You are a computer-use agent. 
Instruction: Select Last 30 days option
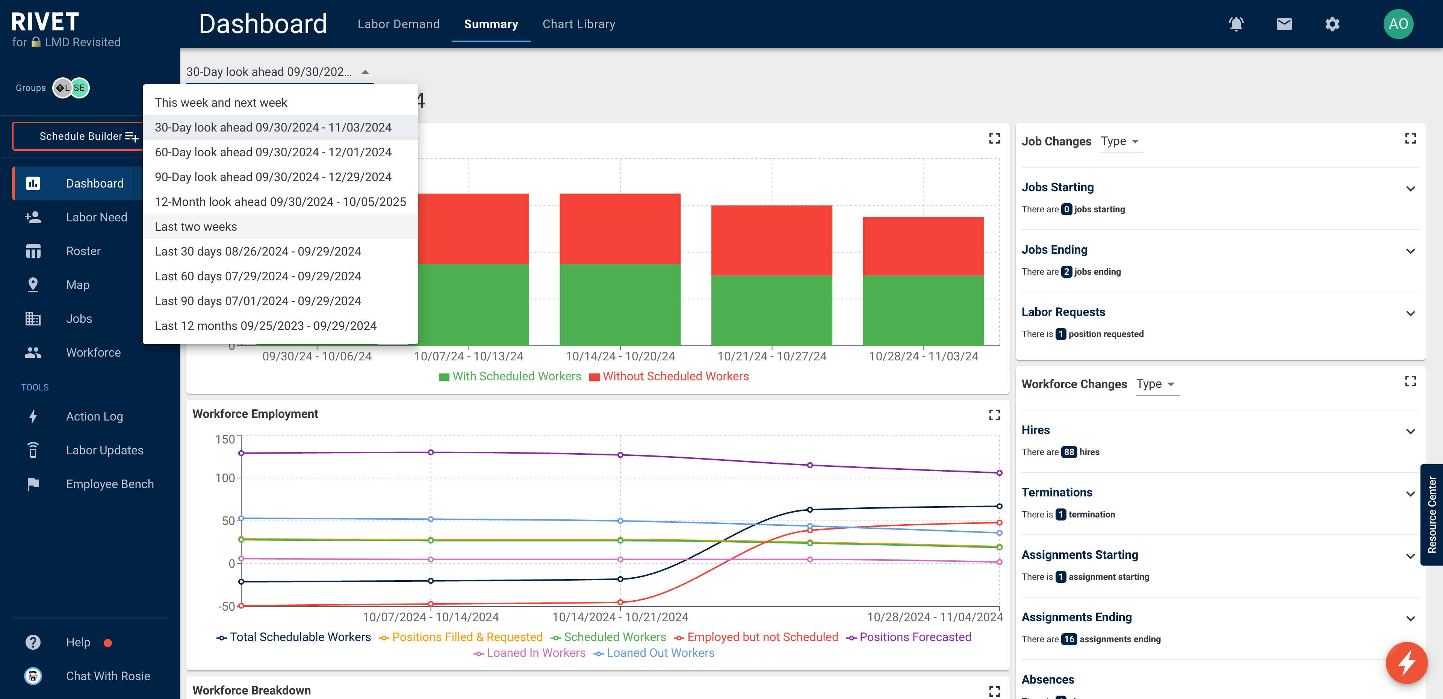pyautogui.click(x=280, y=251)
